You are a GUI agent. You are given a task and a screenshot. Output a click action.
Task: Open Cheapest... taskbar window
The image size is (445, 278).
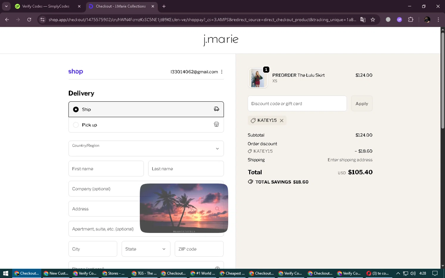[232, 273]
